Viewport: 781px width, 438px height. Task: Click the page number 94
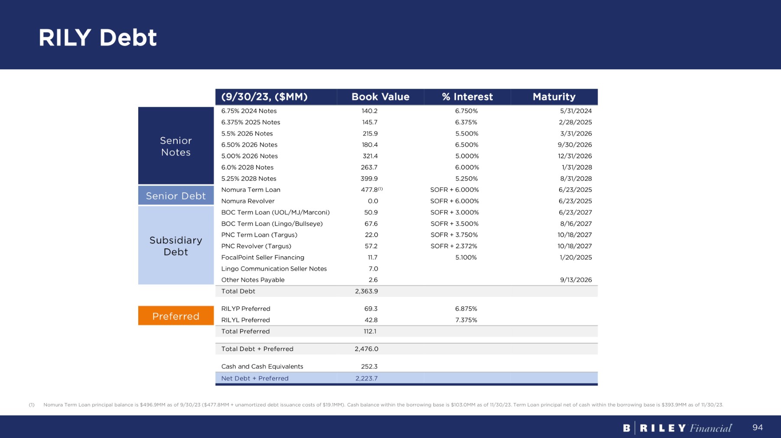pyautogui.click(x=757, y=428)
